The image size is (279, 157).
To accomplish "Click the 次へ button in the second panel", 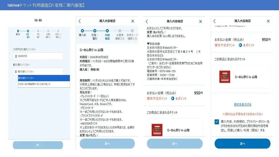I will pyautogui.click(x=107, y=144).
